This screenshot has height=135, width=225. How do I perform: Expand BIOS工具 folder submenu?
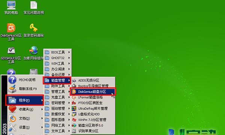point(57,52)
